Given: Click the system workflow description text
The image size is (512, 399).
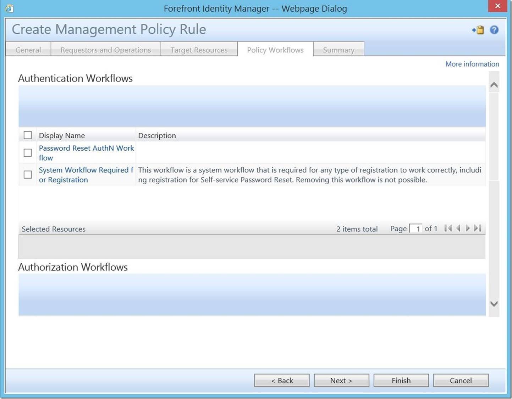Looking at the screenshot, I should point(310,175).
